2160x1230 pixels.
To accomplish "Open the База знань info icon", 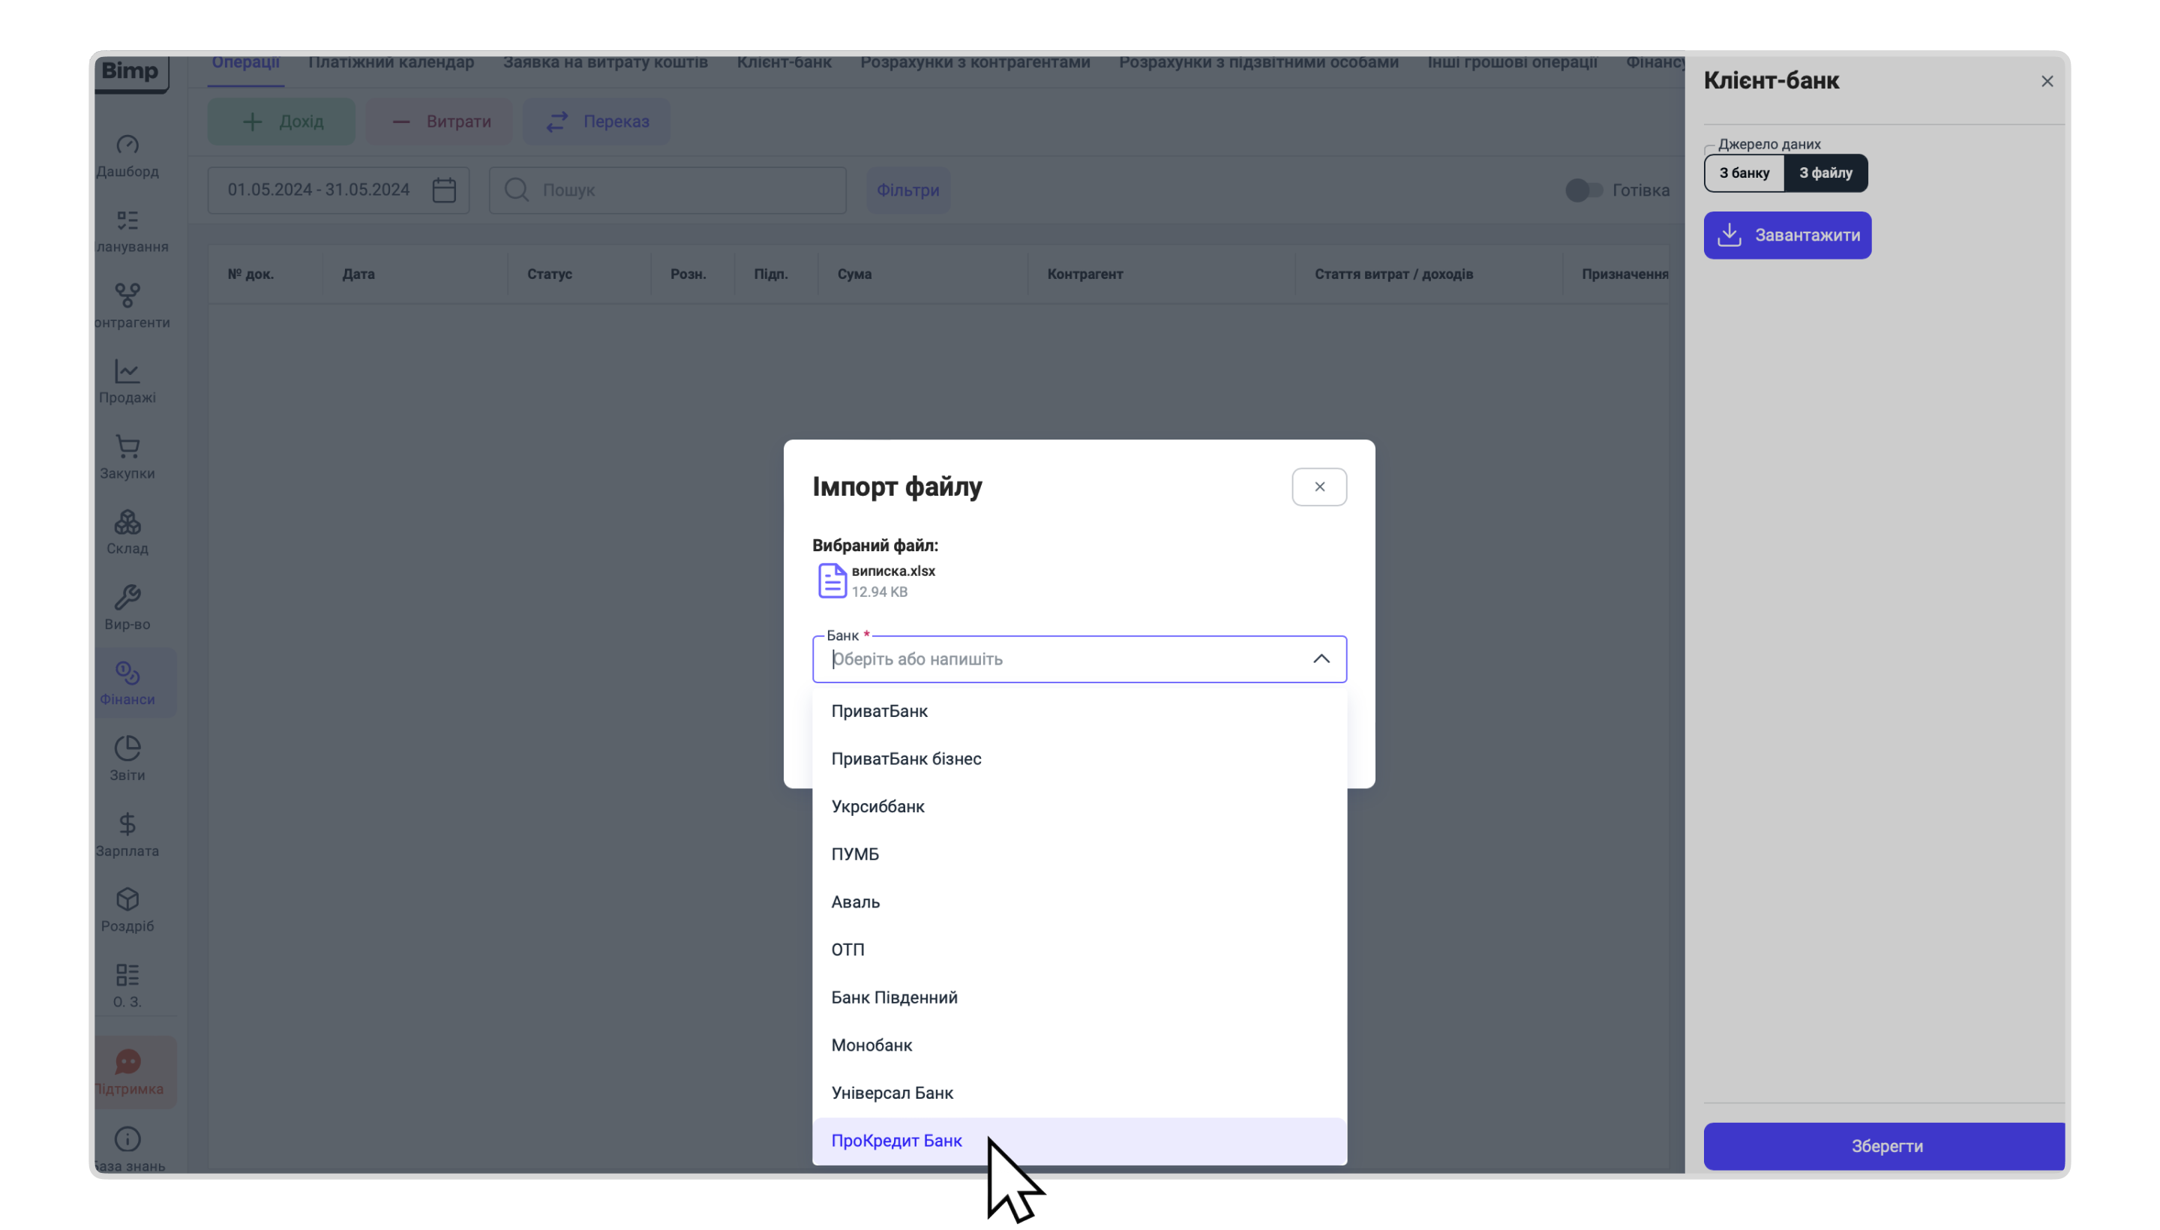I will click(127, 1138).
